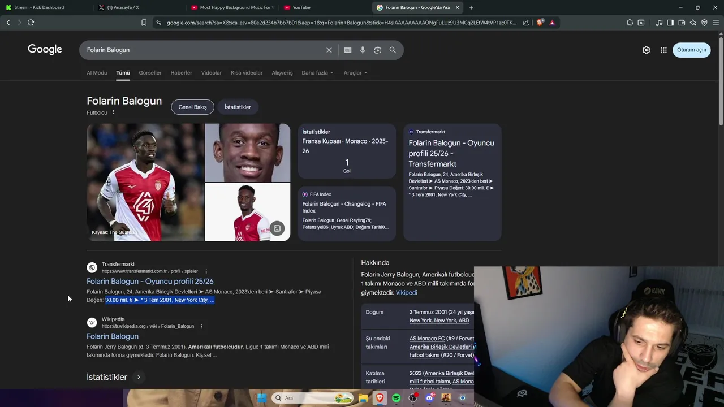
Task: Open the site settings icon in the address bar
Action: click(158, 23)
